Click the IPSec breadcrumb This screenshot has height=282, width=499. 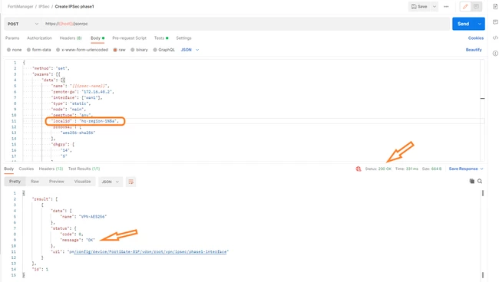[44, 7]
